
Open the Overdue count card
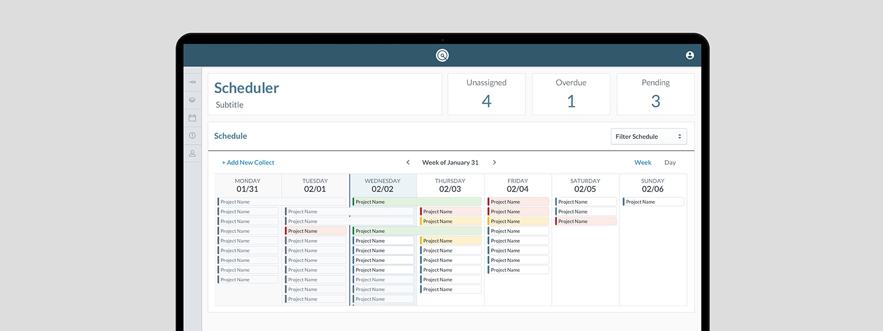coord(571,94)
